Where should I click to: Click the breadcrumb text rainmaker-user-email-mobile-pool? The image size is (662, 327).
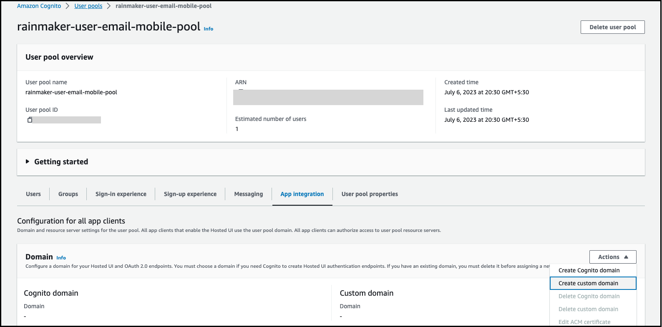164,6
